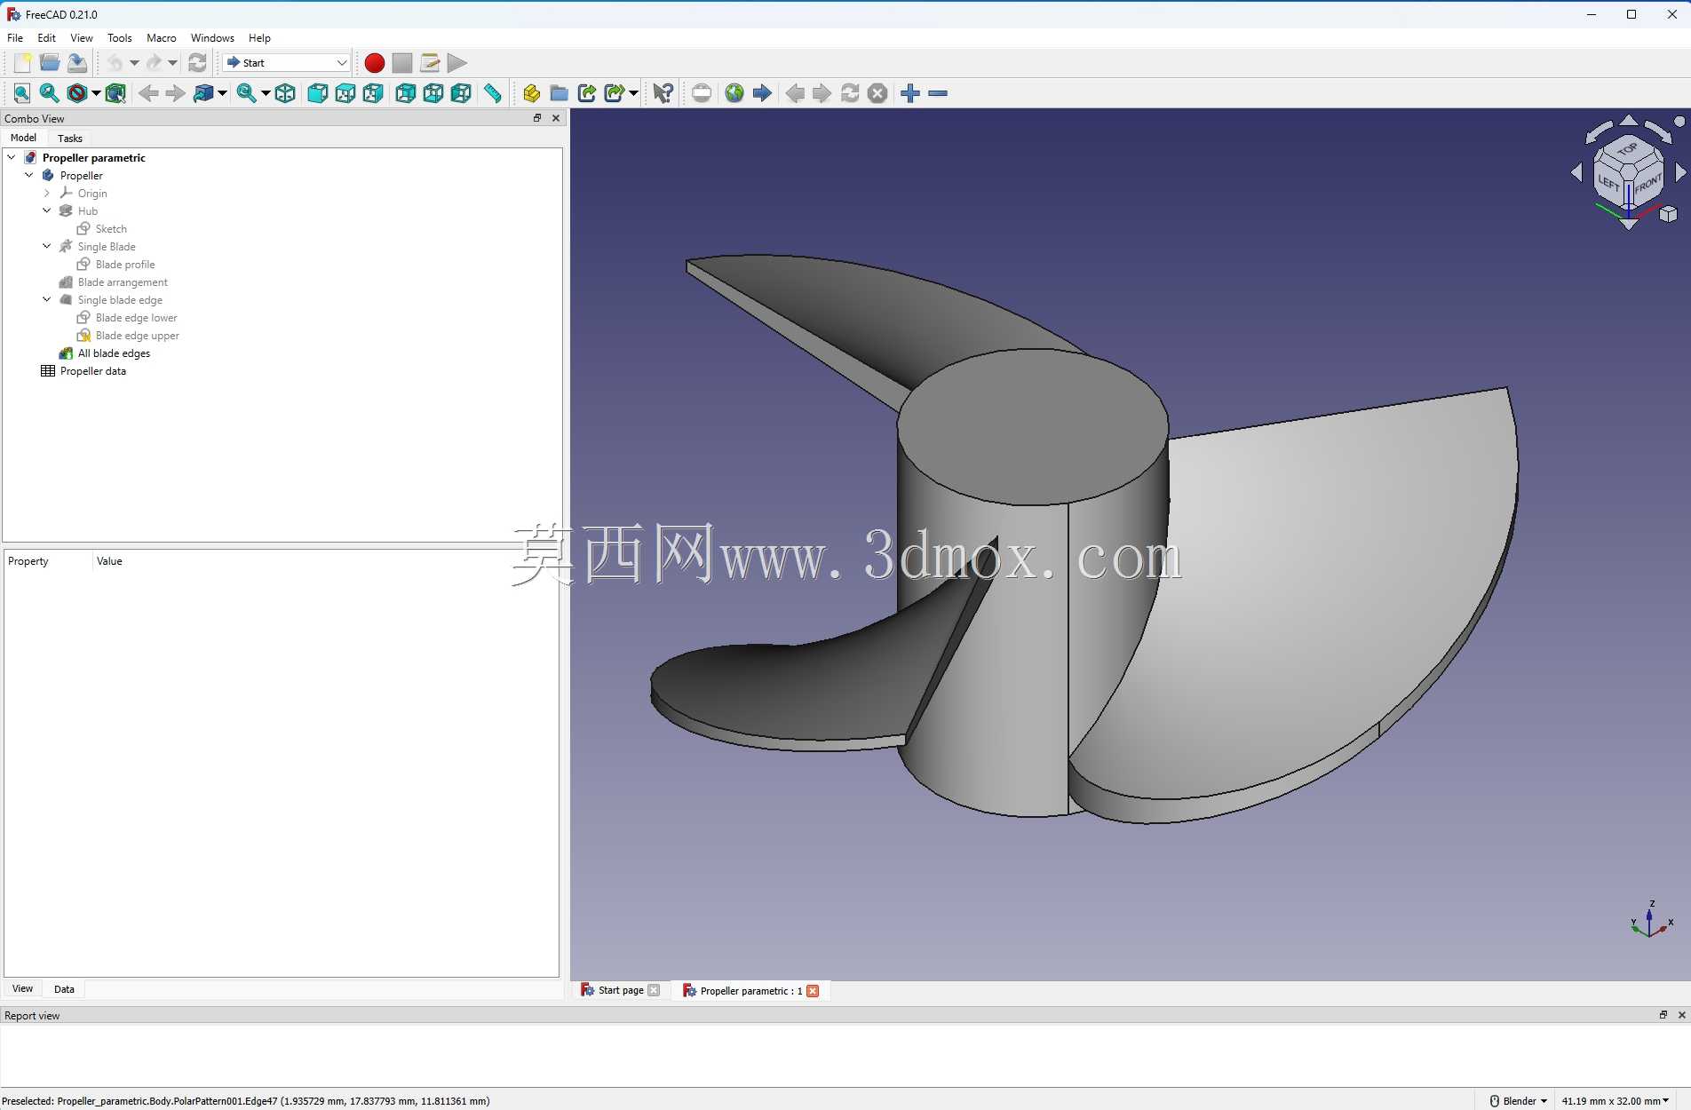The image size is (1691, 1110).
Task: Sync view link cube icon
Action: pyautogui.click(x=203, y=93)
